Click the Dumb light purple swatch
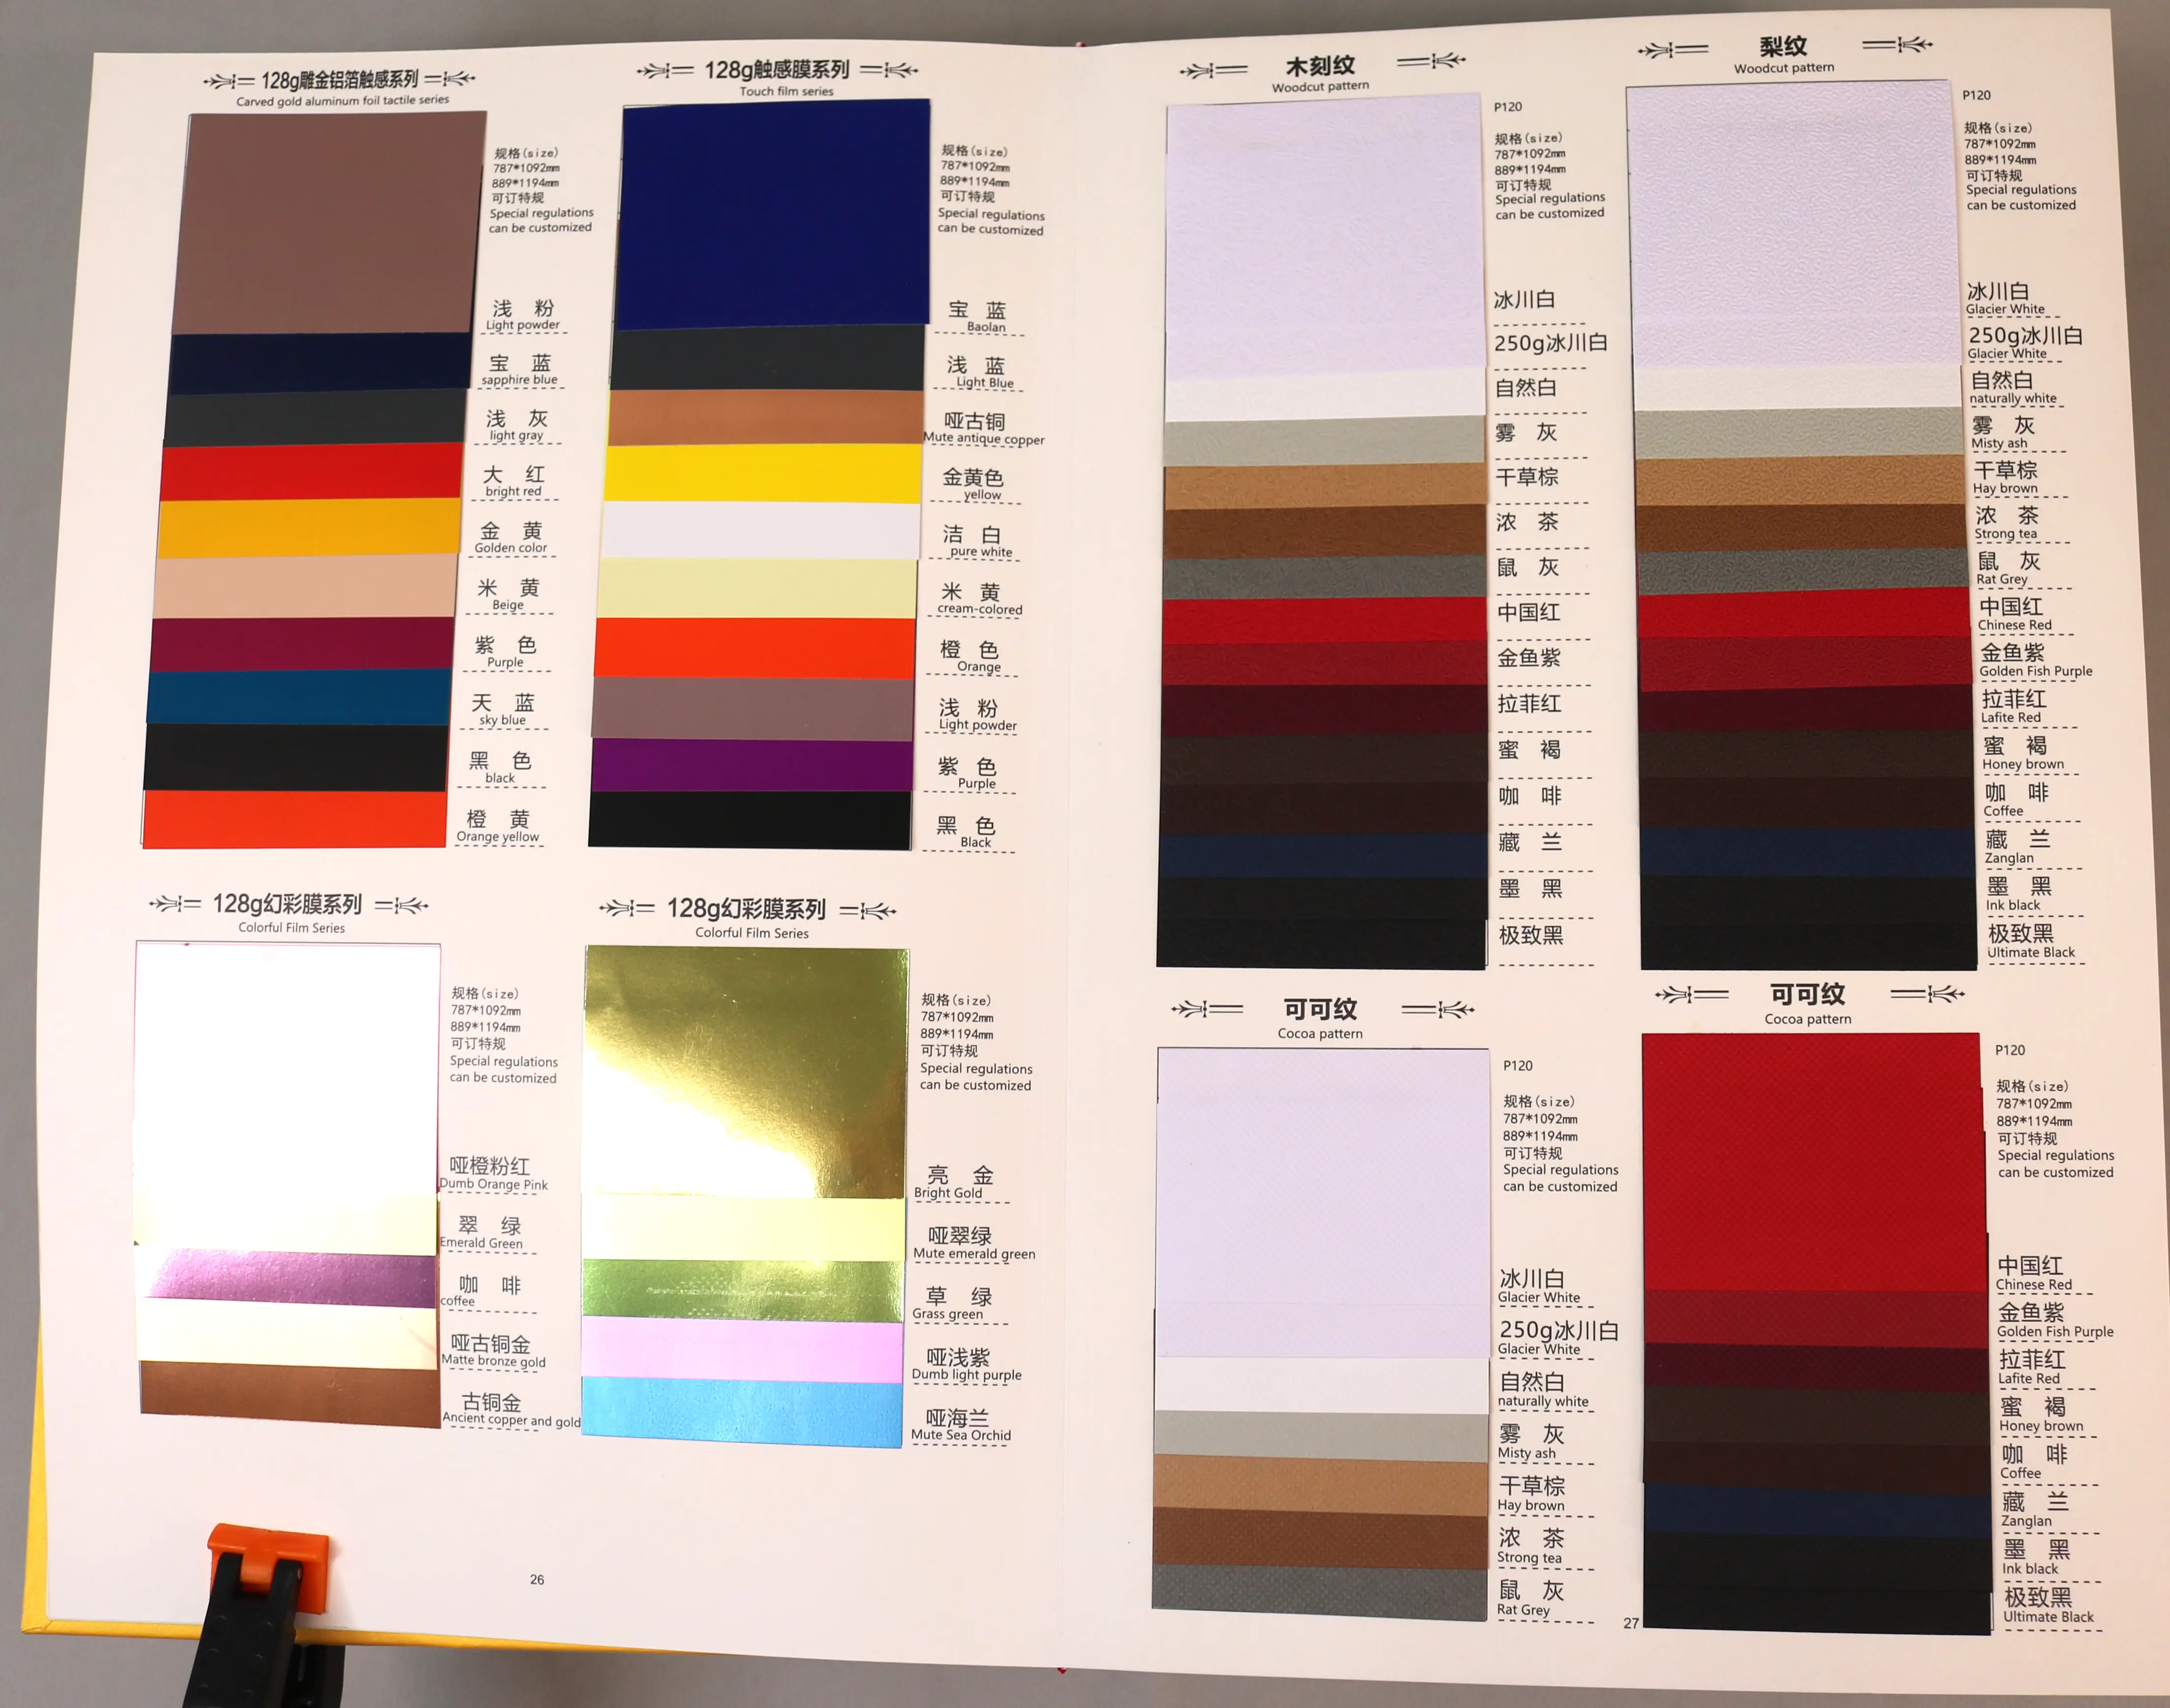The image size is (2170, 1708). (742, 1348)
